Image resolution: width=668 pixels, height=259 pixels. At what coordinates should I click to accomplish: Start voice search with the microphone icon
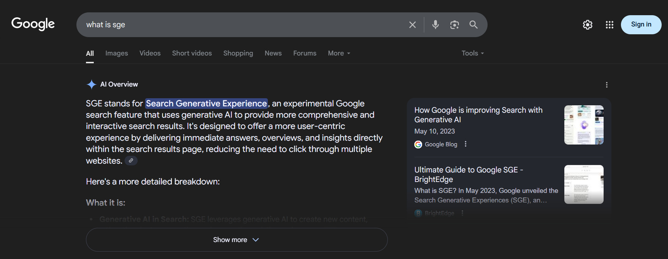tap(436, 24)
